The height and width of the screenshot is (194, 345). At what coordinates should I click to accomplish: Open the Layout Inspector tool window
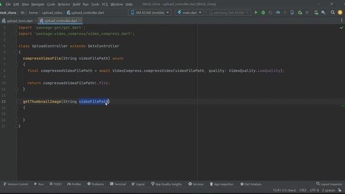329,184
